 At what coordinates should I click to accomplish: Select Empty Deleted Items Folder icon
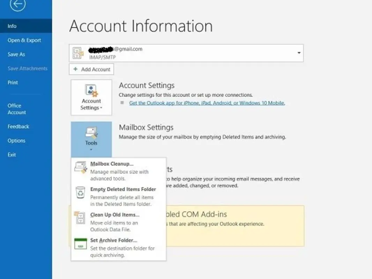pyautogui.click(x=80, y=192)
